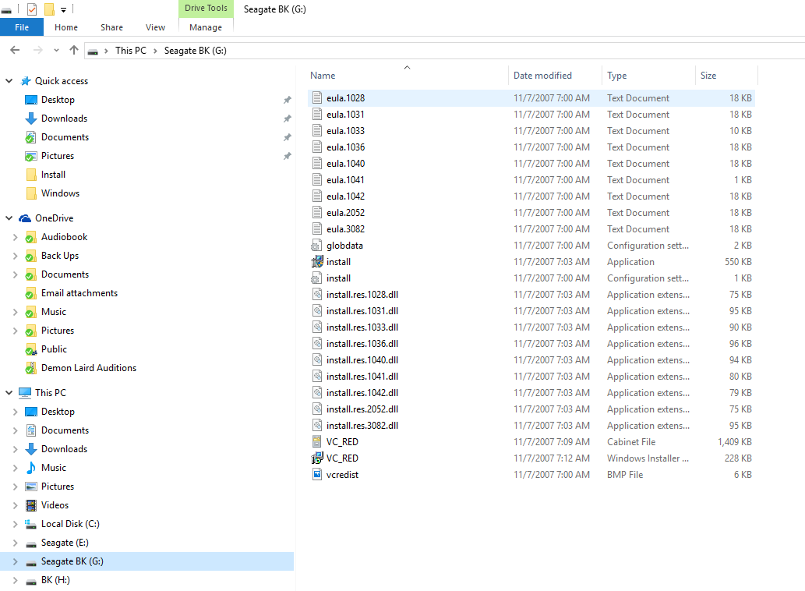Expand the Local Disk (C:) node
Screen dimensions: 805x591
[15, 524]
